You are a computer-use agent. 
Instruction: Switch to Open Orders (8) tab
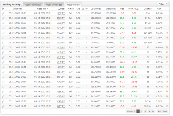coord(54,5)
